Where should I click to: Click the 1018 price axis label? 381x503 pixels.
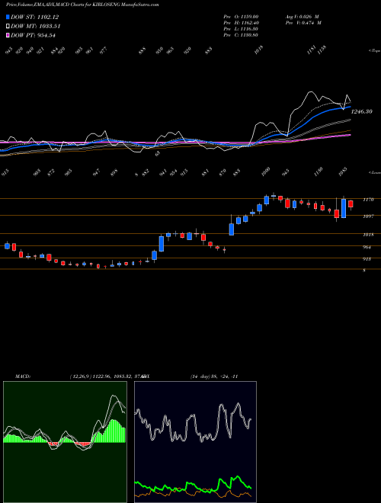click(x=368, y=235)
